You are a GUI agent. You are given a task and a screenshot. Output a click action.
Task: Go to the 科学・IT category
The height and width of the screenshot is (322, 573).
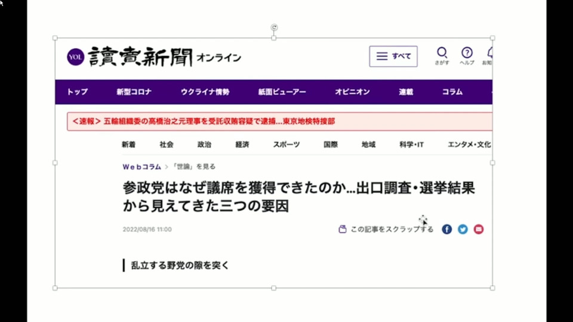pyautogui.click(x=411, y=144)
